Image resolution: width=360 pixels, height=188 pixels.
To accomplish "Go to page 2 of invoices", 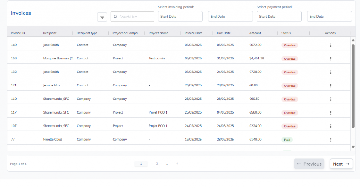I will (157, 164).
